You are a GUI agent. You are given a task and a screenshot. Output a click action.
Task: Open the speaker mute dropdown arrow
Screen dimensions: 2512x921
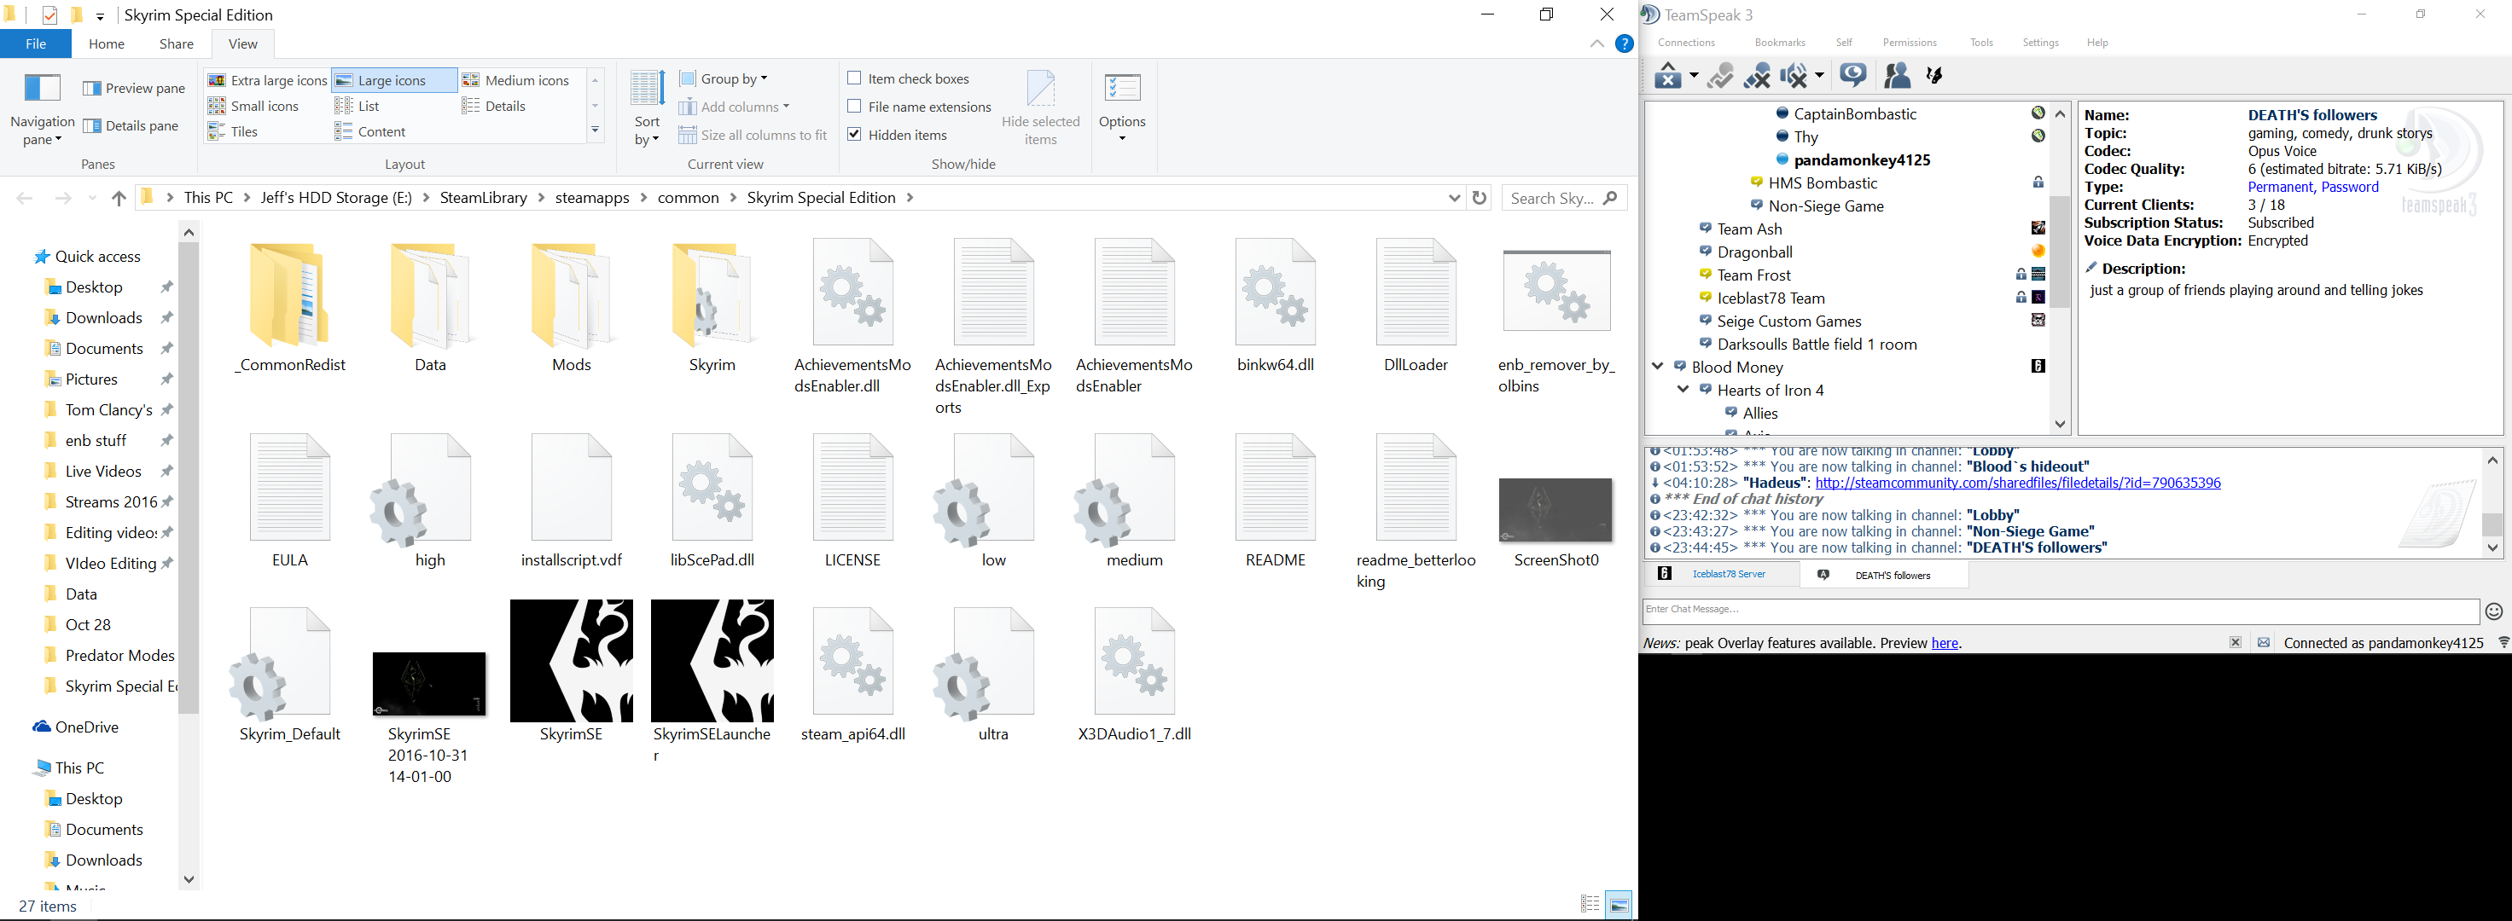point(1820,75)
